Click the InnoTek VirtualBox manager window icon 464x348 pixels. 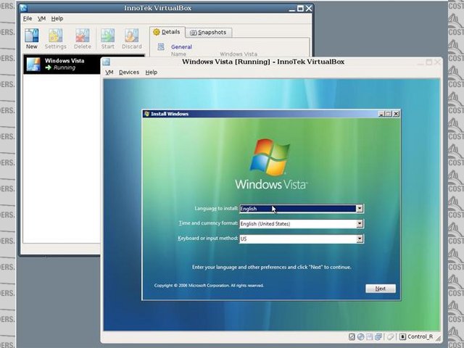23,8
